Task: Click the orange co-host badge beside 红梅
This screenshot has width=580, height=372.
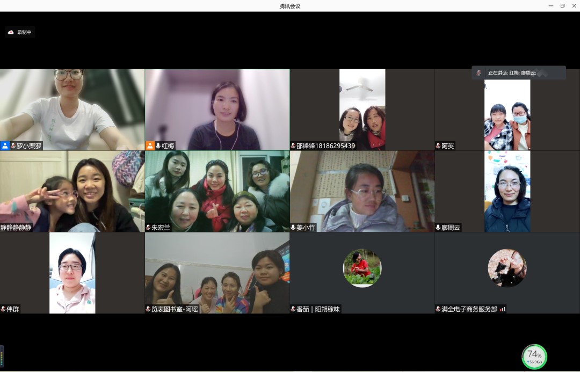Action: tap(150, 146)
